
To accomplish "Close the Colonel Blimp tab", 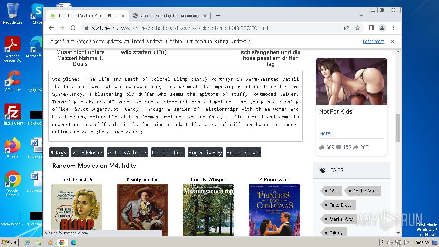I will point(123,16).
